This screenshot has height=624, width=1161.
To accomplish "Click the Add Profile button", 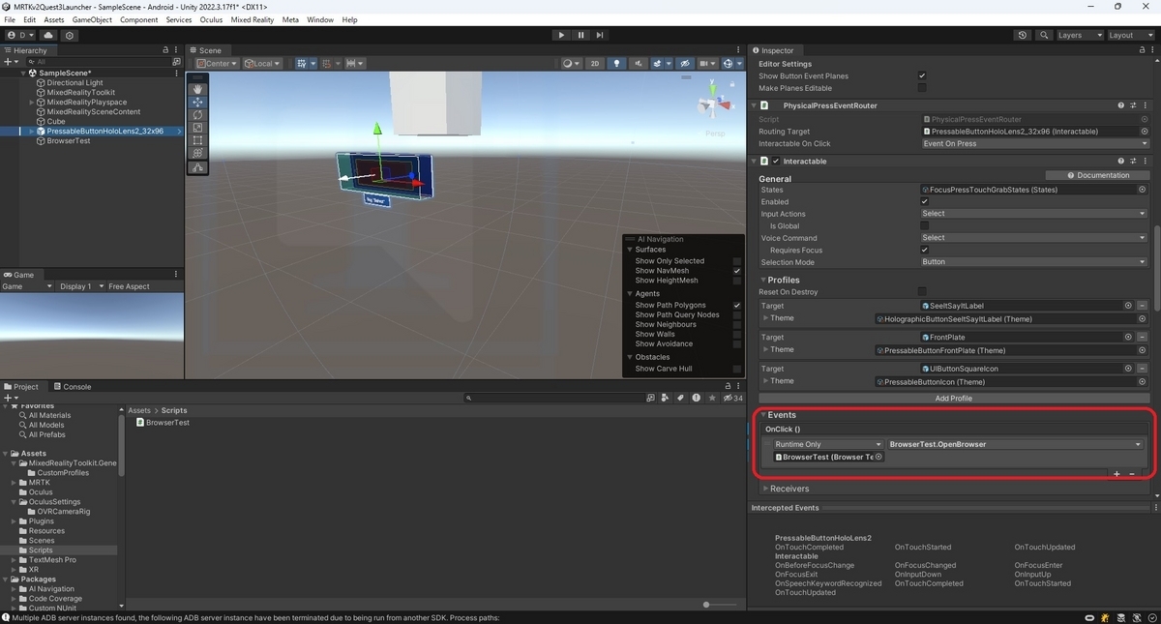I will (953, 398).
